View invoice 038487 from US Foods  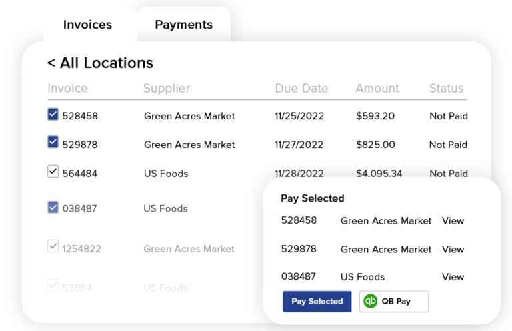453,277
